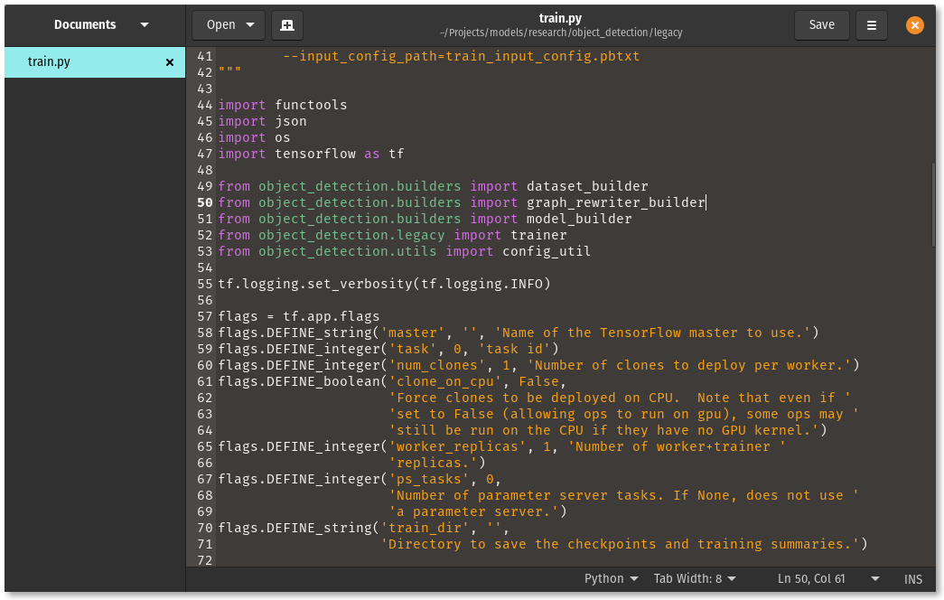Click on 'config_util' word

(547, 251)
